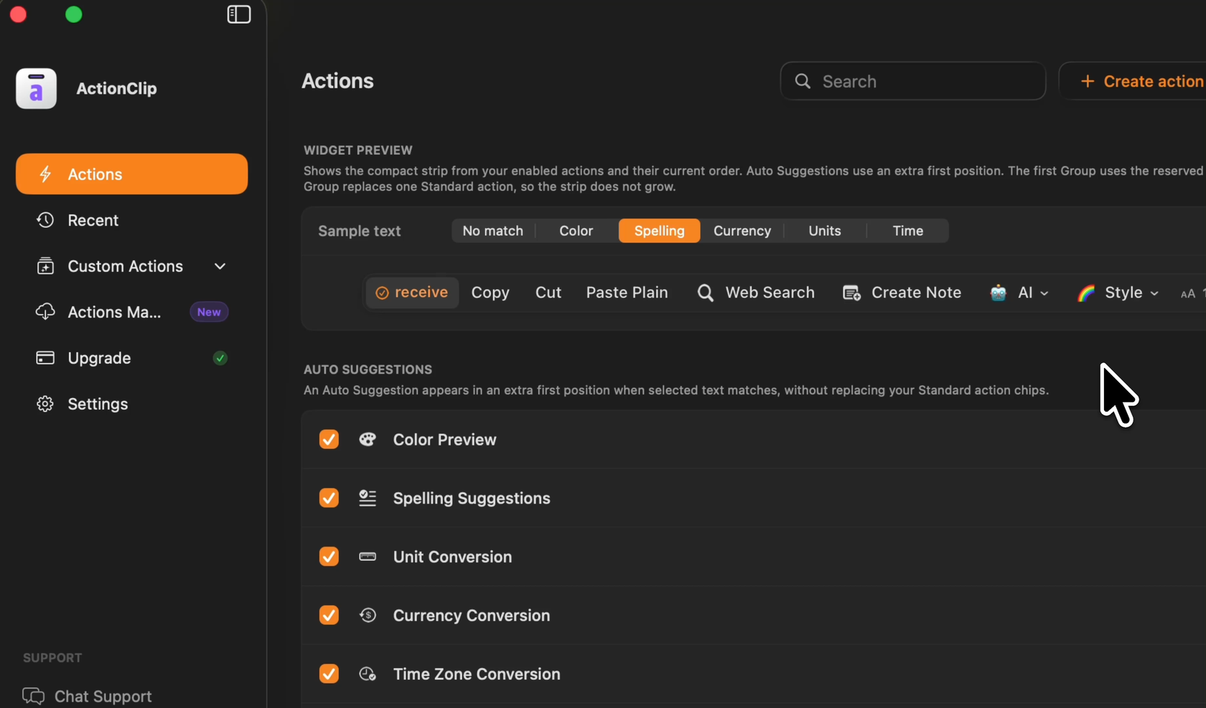The image size is (1206, 708).
Task: Toggle the sidebar panel icon
Action: point(238,14)
